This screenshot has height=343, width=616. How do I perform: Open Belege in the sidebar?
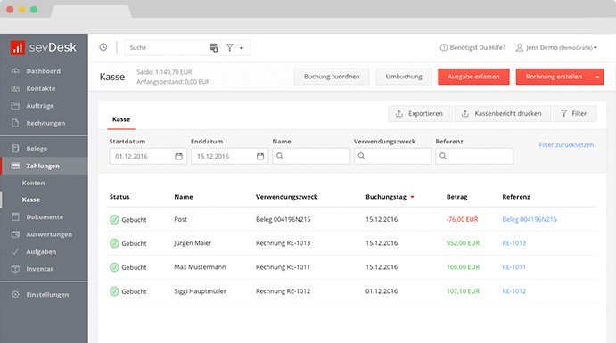pos(37,149)
